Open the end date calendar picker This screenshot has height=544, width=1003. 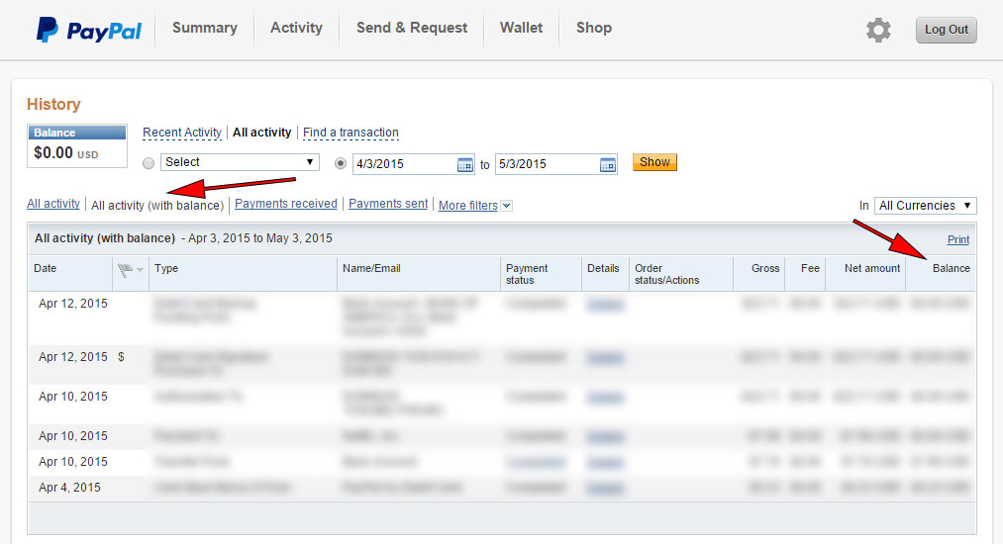[x=608, y=165]
